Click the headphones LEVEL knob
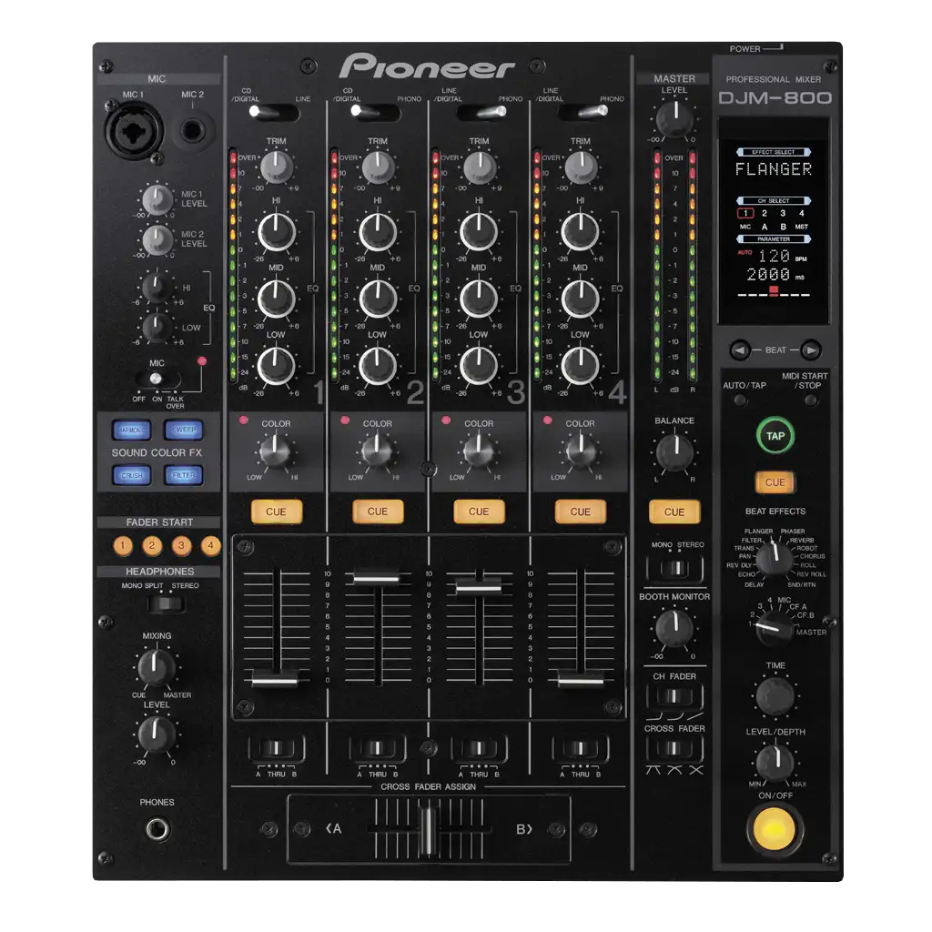 [157, 734]
